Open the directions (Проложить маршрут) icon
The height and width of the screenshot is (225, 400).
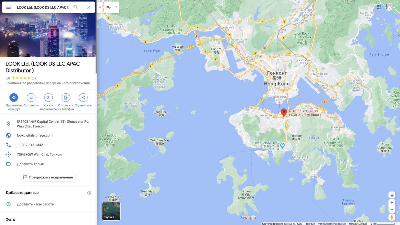point(14,97)
